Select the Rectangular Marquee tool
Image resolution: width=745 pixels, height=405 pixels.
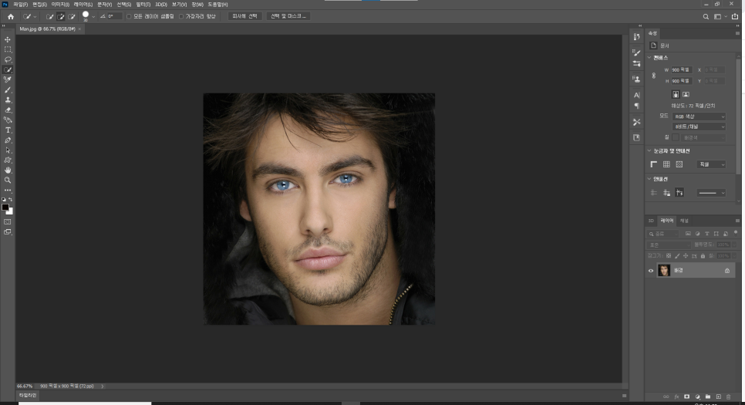coord(8,49)
